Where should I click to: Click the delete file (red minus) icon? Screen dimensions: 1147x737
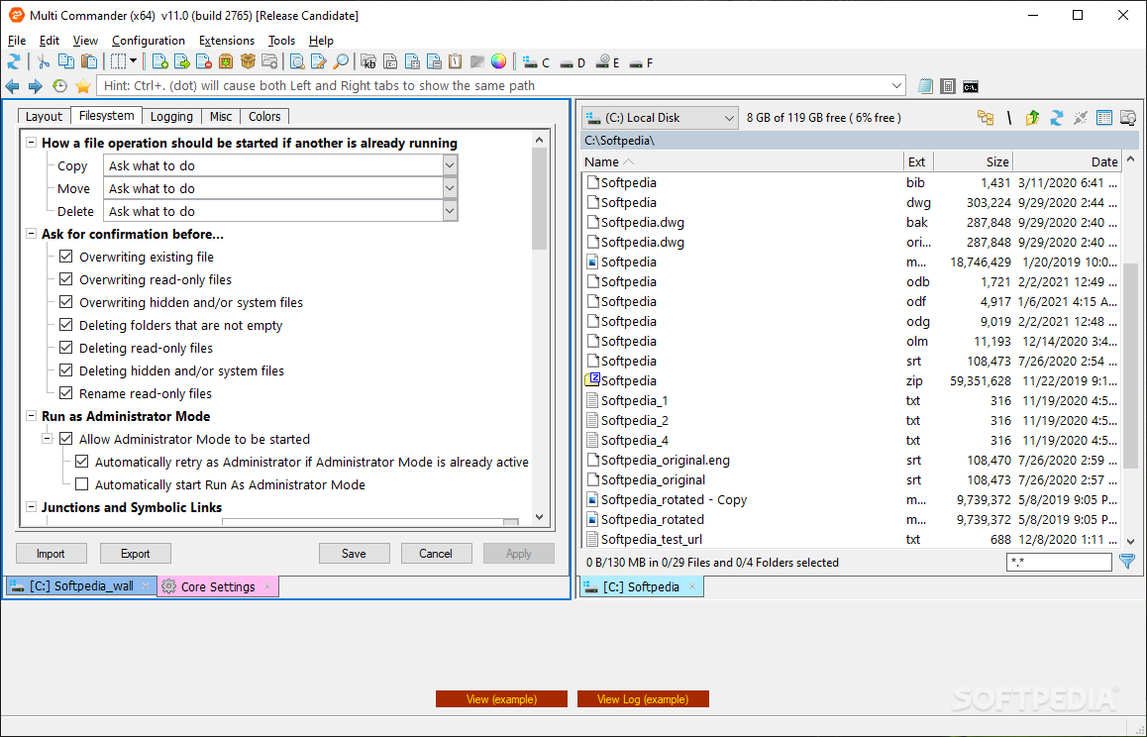pos(203,62)
